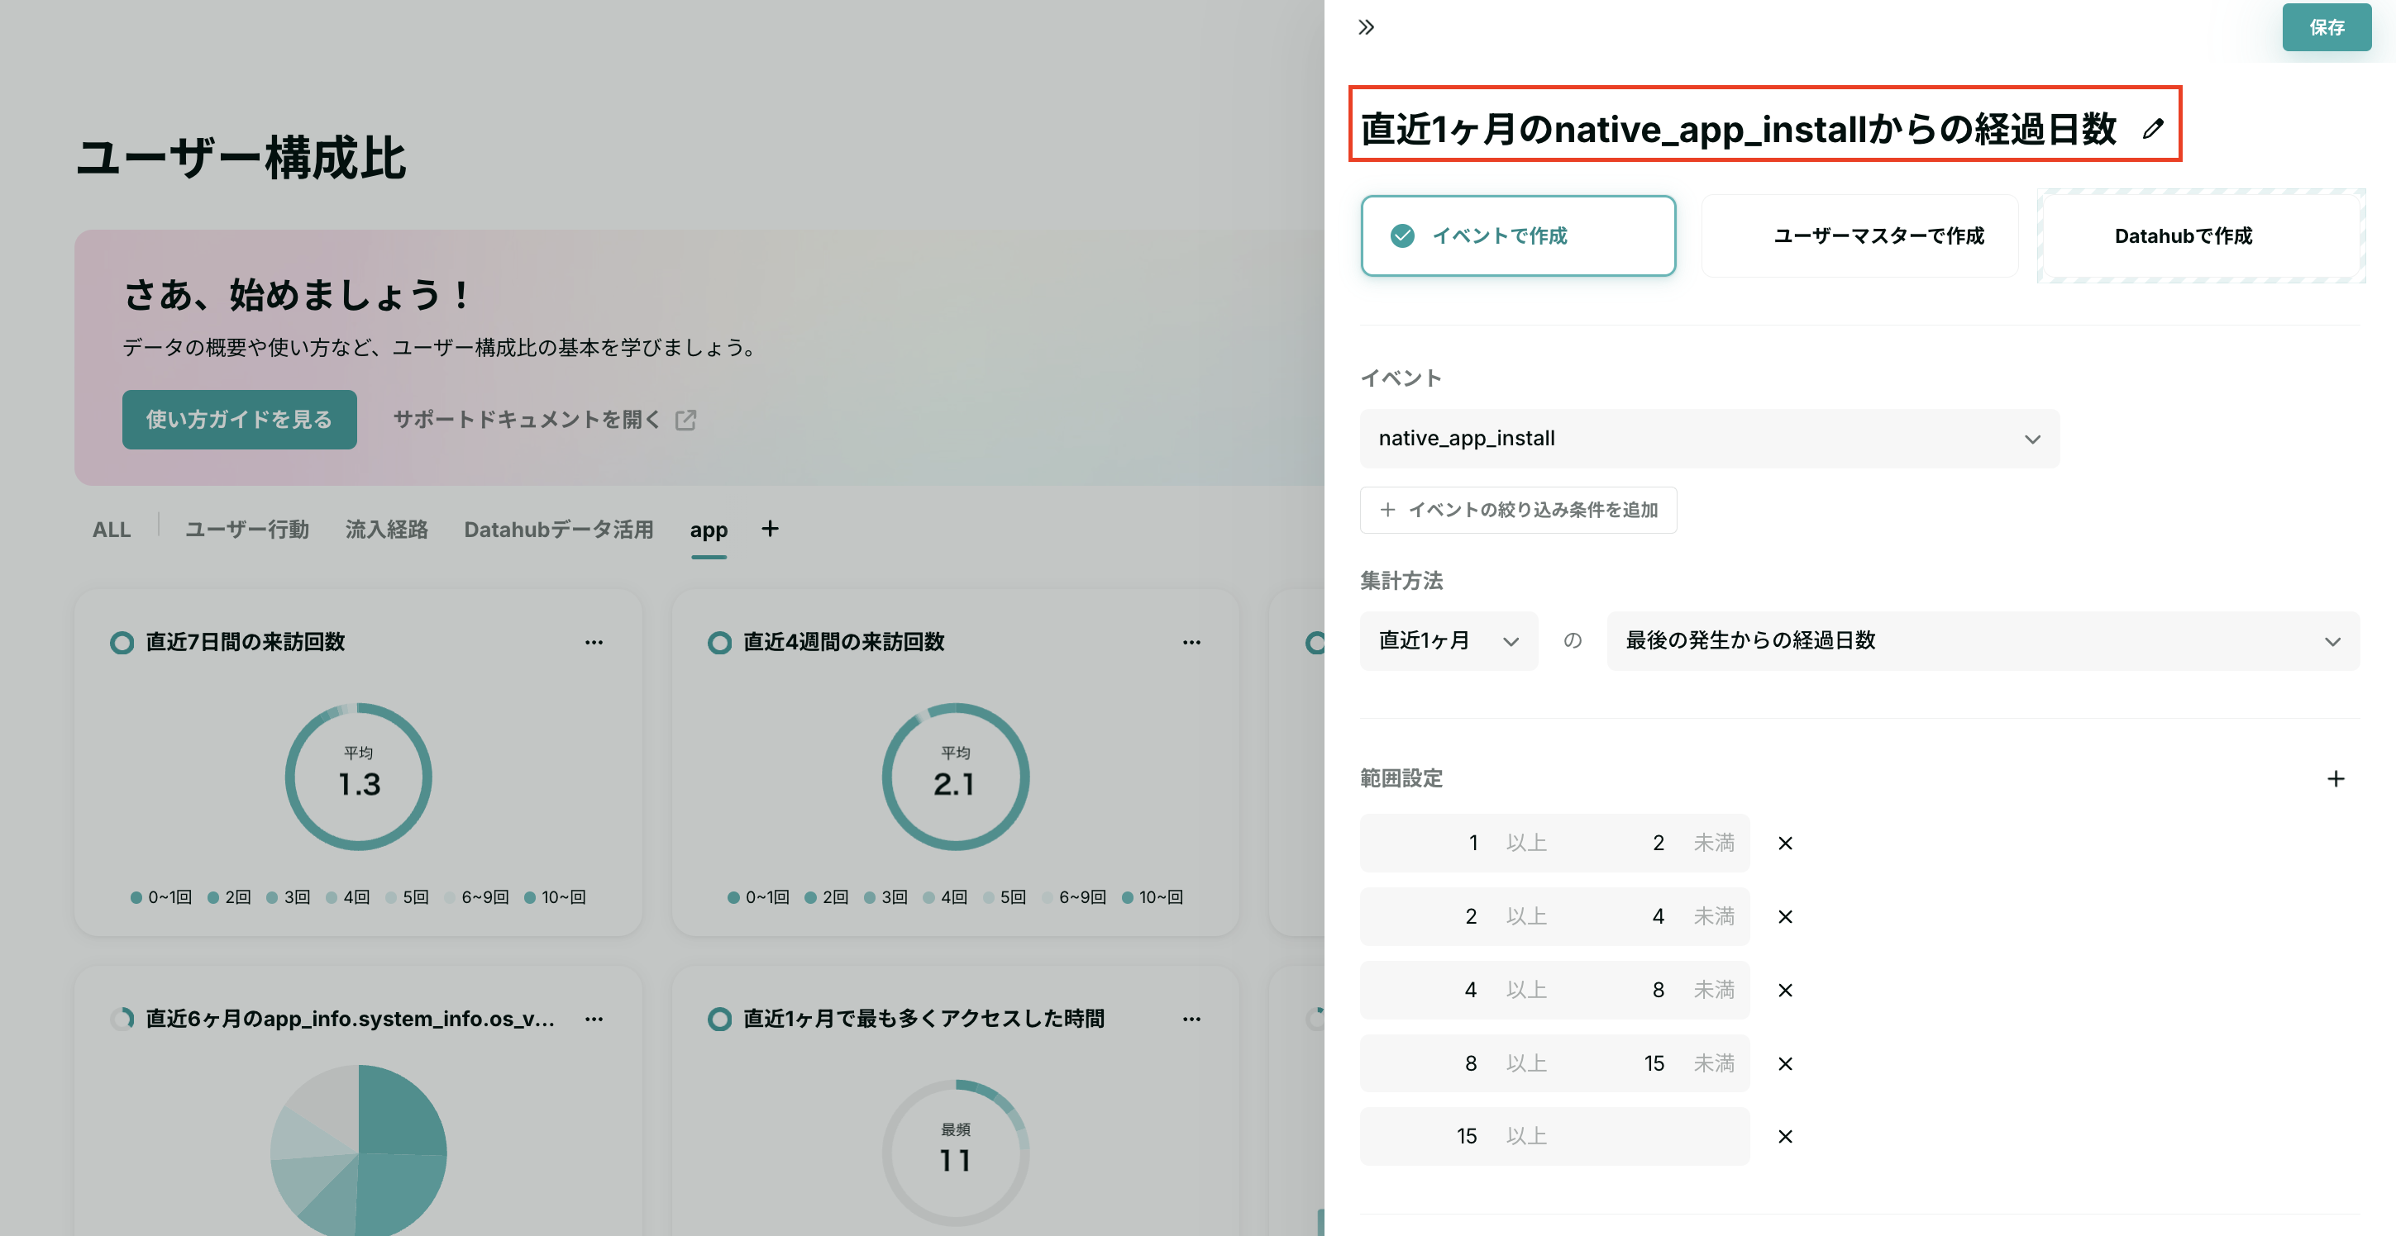The width and height of the screenshot is (2396, 1236).
Task: Click circle icon of 直近7日間の来訪回数
Action: click(x=122, y=642)
